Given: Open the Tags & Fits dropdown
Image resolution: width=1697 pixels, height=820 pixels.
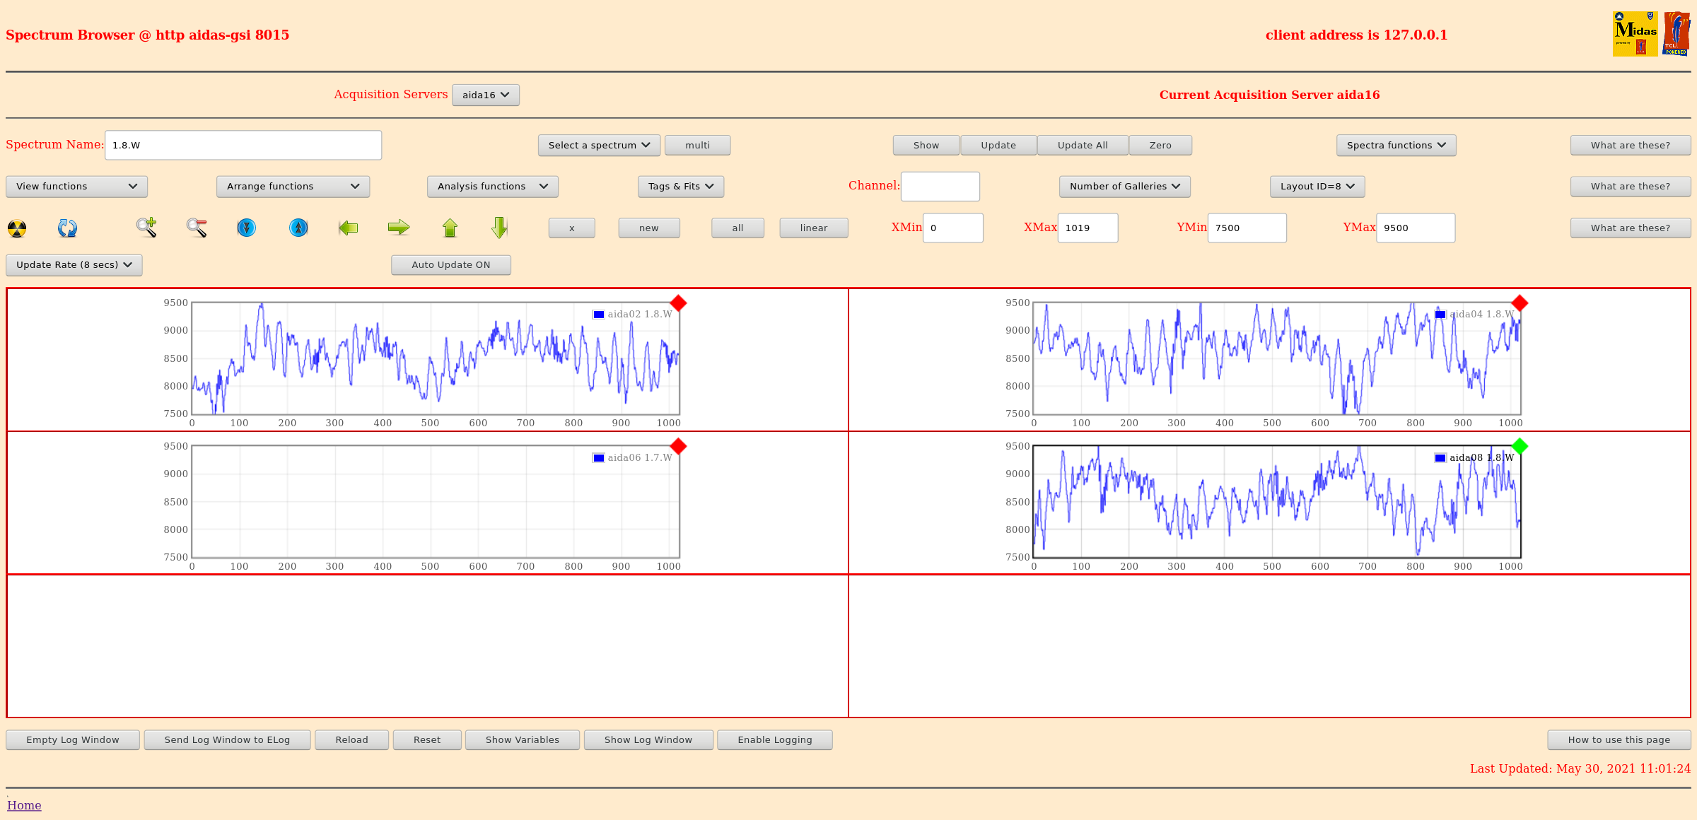Looking at the screenshot, I should point(681,187).
